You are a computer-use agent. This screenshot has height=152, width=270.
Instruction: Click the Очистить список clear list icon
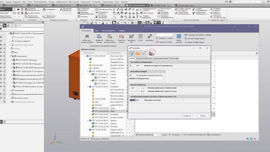pos(121,37)
